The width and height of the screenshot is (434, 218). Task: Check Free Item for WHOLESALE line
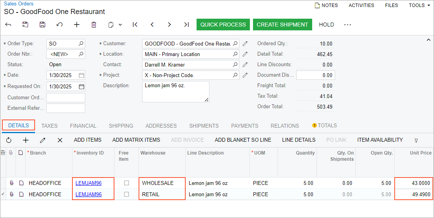point(127,183)
